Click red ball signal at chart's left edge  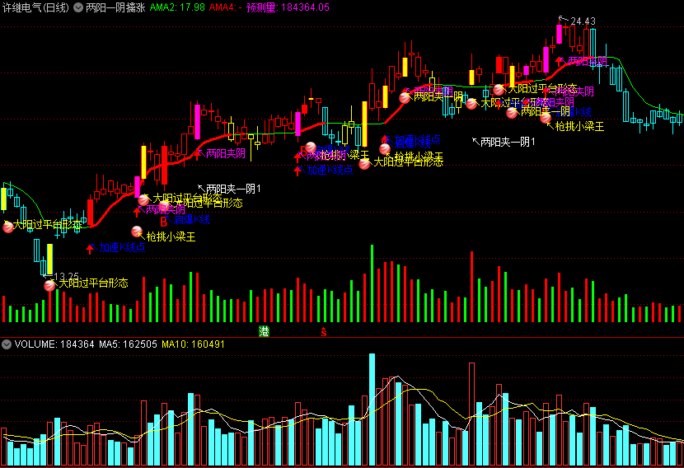(8, 227)
